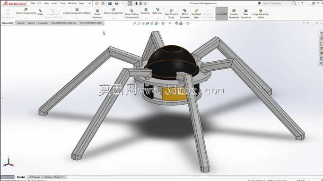
Task: Expand the Open file dropdown arrow
Action: (x=106, y=3)
